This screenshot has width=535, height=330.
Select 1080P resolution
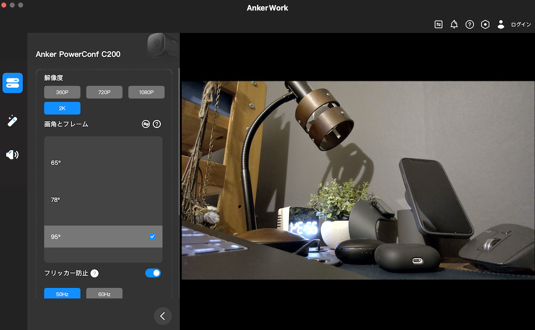(x=147, y=92)
